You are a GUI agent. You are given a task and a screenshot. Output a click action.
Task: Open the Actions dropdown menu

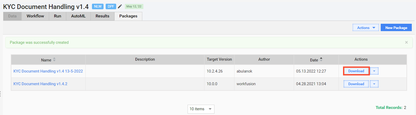366,28
